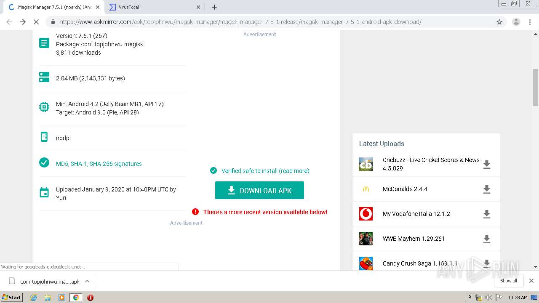Screen dimensions: 539x303
Task: Click the file size storage icon
Action: (x=44, y=77)
